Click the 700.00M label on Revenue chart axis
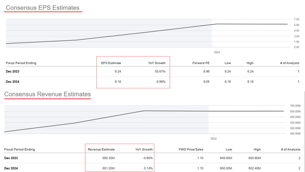The image size is (305, 172). click(x=295, y=105)
